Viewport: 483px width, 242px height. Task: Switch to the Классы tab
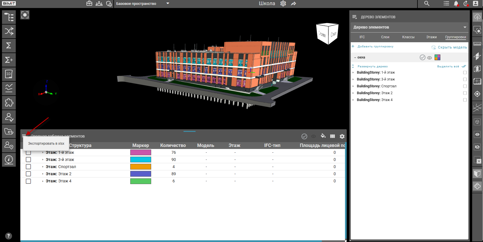[x=408, y=37]
